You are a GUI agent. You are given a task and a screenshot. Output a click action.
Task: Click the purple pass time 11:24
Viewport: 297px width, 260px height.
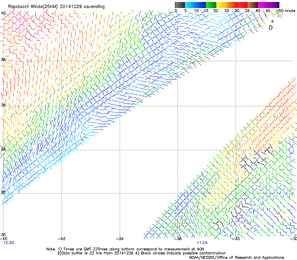coord(202,243)
